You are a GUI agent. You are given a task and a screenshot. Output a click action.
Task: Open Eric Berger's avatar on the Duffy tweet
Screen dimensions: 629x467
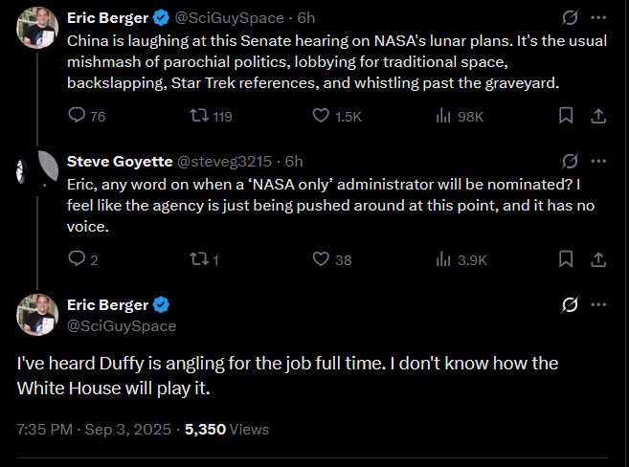point(38,314)
